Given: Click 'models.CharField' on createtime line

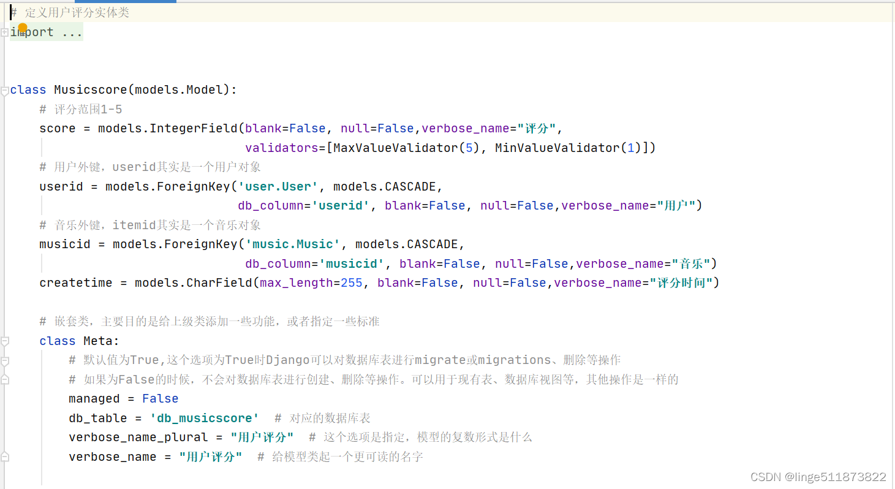Looking at the screenshot, I should (194, 283).
